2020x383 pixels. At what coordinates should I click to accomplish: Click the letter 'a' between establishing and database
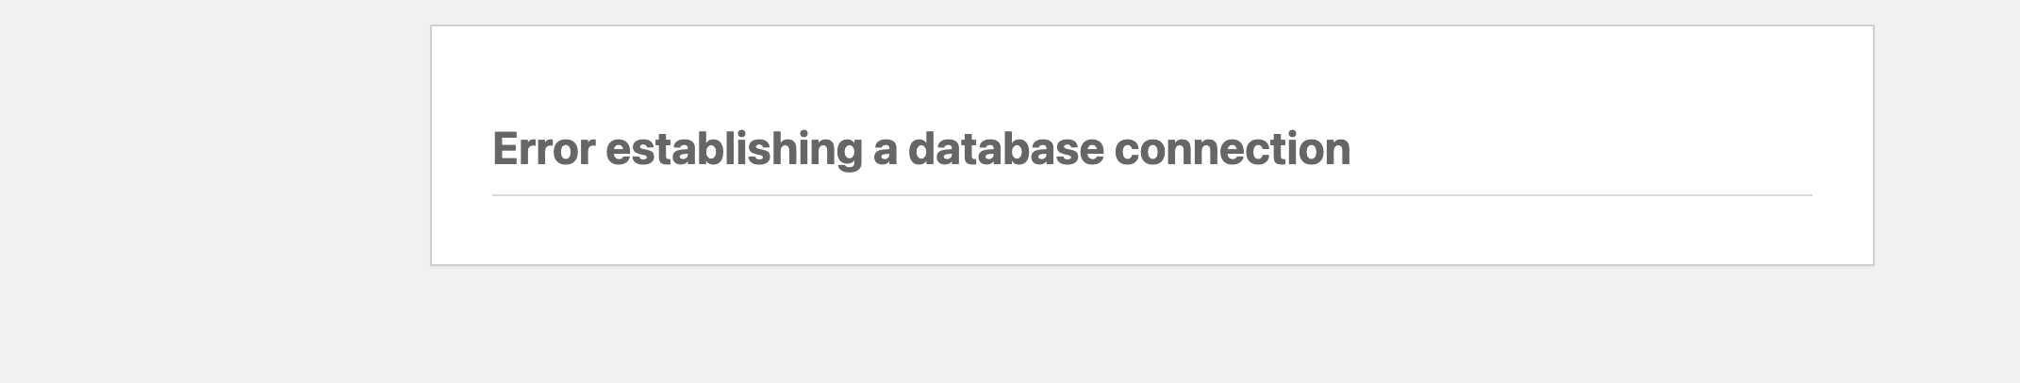tap(885, 154)
